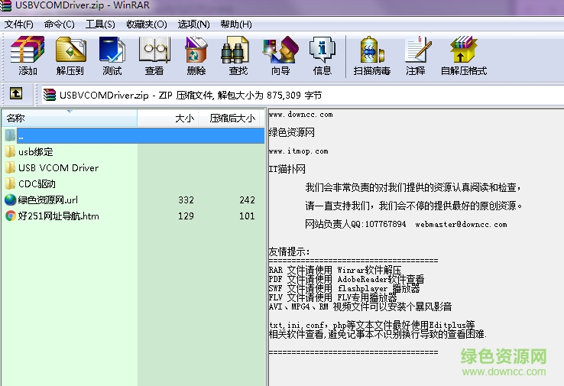
Task: Click the archive icon in address bar
Action: tap(50, 95)
